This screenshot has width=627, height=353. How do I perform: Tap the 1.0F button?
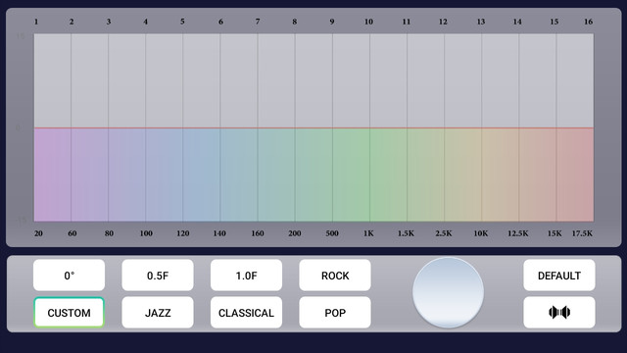tap(246, 276)
